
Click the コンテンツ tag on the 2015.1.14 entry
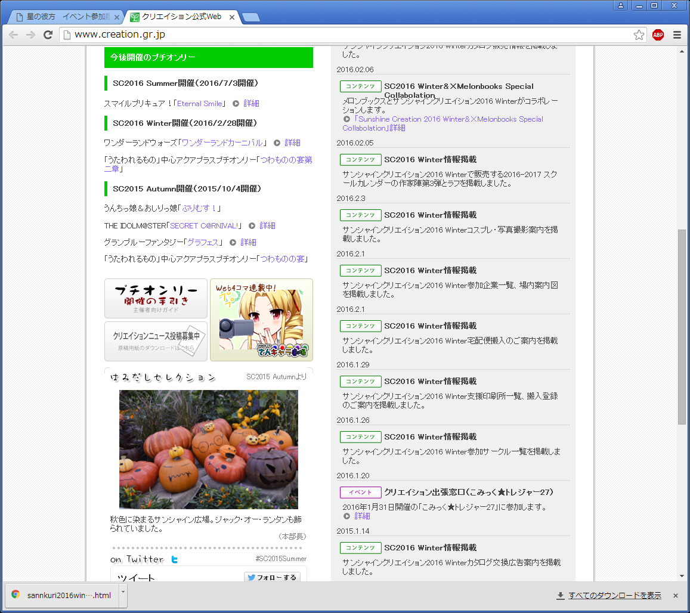(360, 547)
